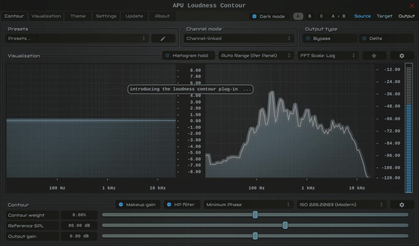Toggle Dark mode

point(268,16)
